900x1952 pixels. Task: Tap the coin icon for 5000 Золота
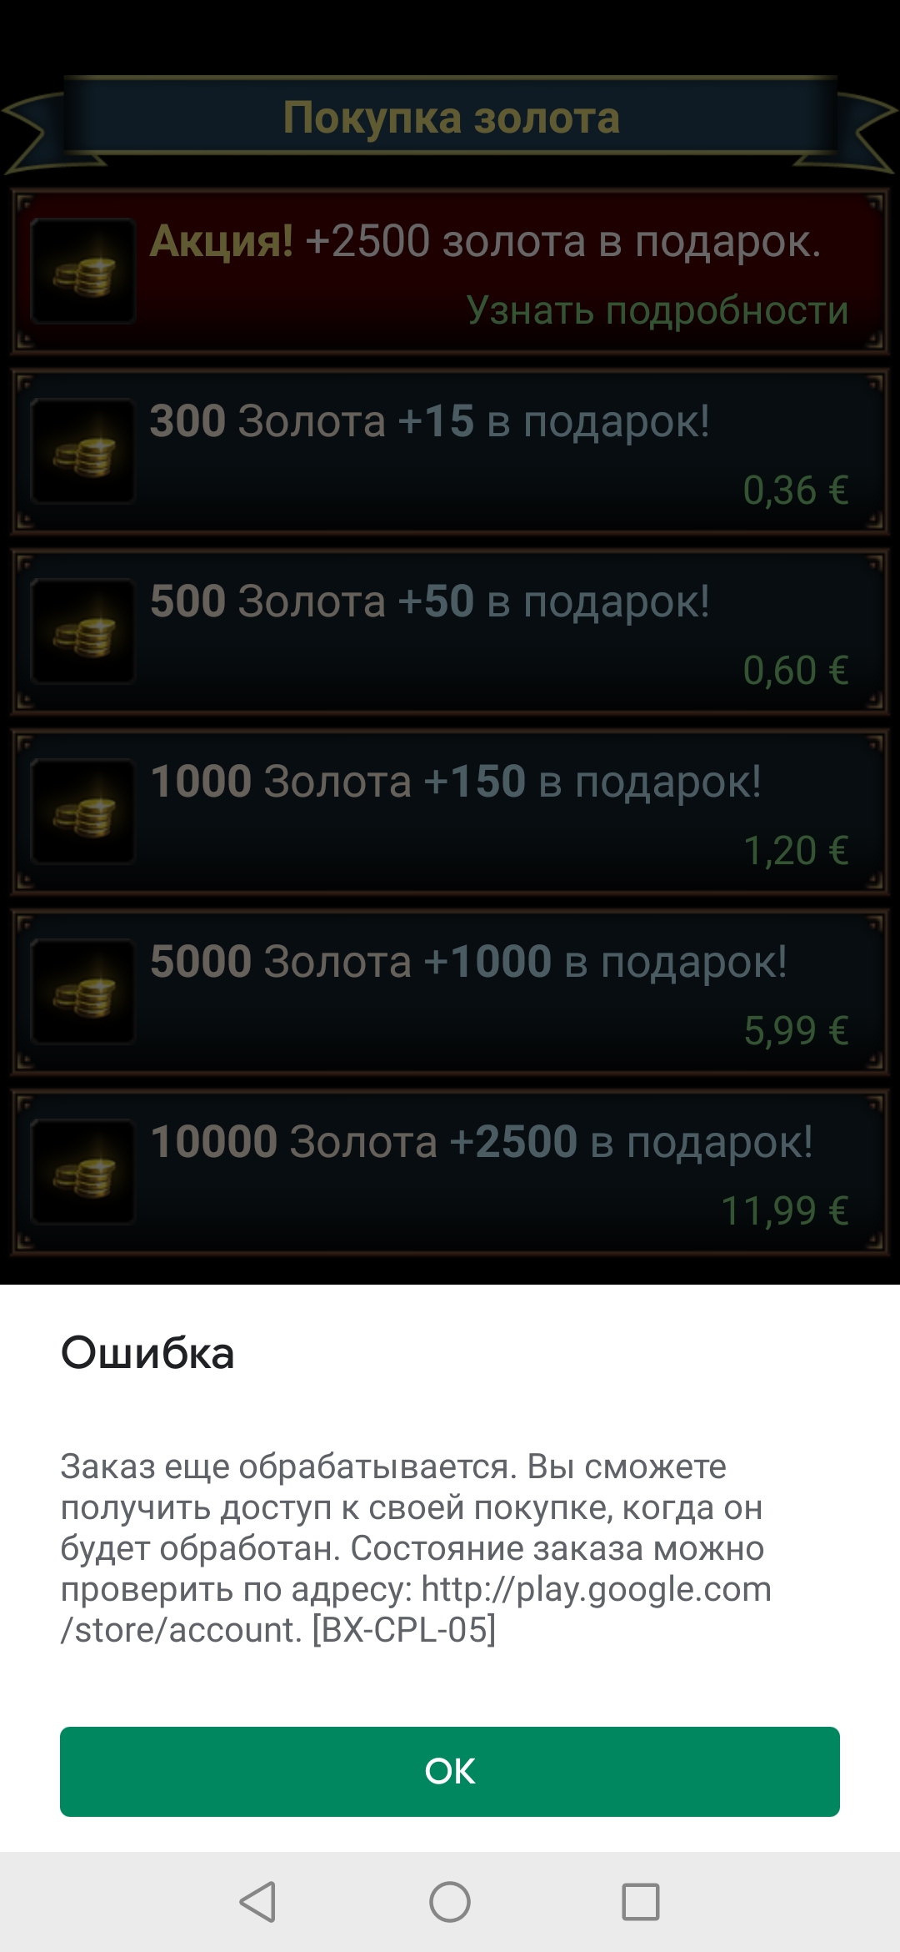click(83, 992)
